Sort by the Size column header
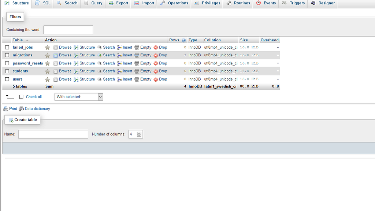 pos(244,40)
